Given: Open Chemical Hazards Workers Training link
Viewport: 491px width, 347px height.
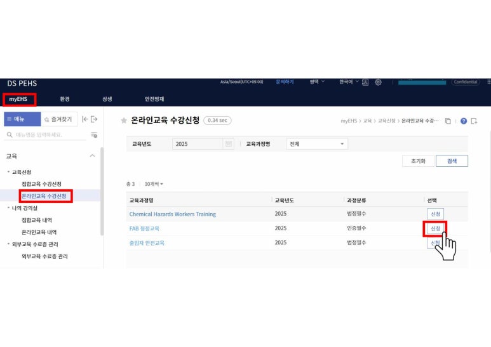Looking at the screenshot, I should tap(172, 214).
